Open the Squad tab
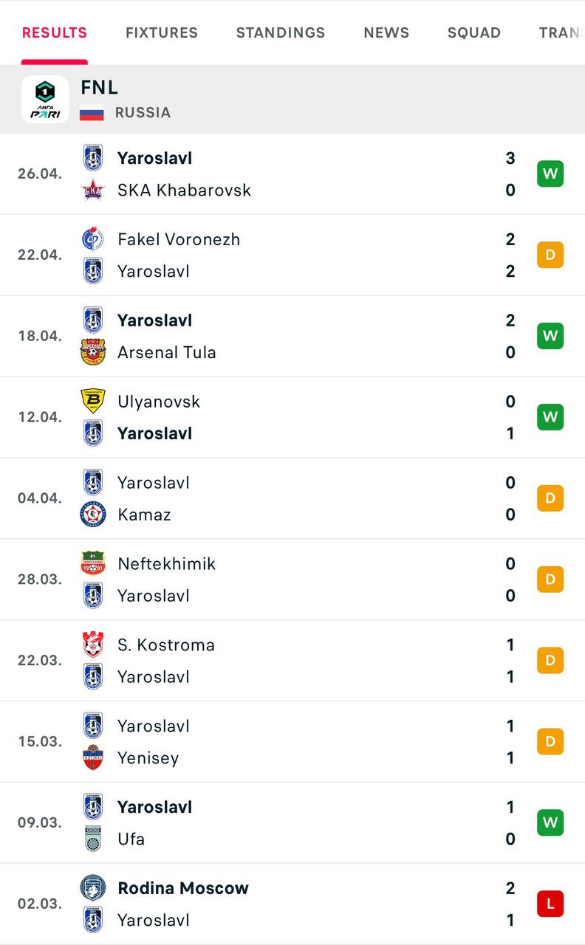585x945 pixels. (x=474, y=32)
